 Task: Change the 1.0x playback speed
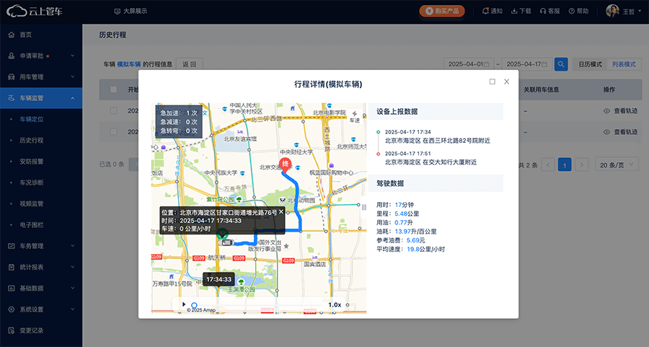[x=335, y=304]
